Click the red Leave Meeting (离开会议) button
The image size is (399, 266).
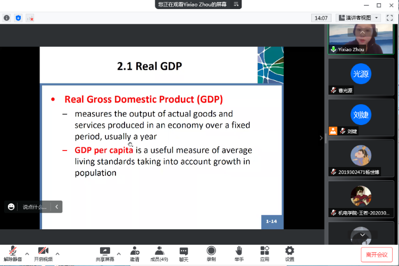coord(377,254)
